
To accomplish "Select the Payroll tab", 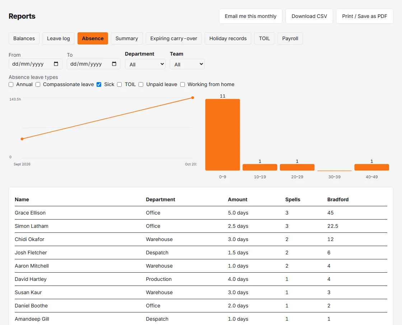I will 290,38.
